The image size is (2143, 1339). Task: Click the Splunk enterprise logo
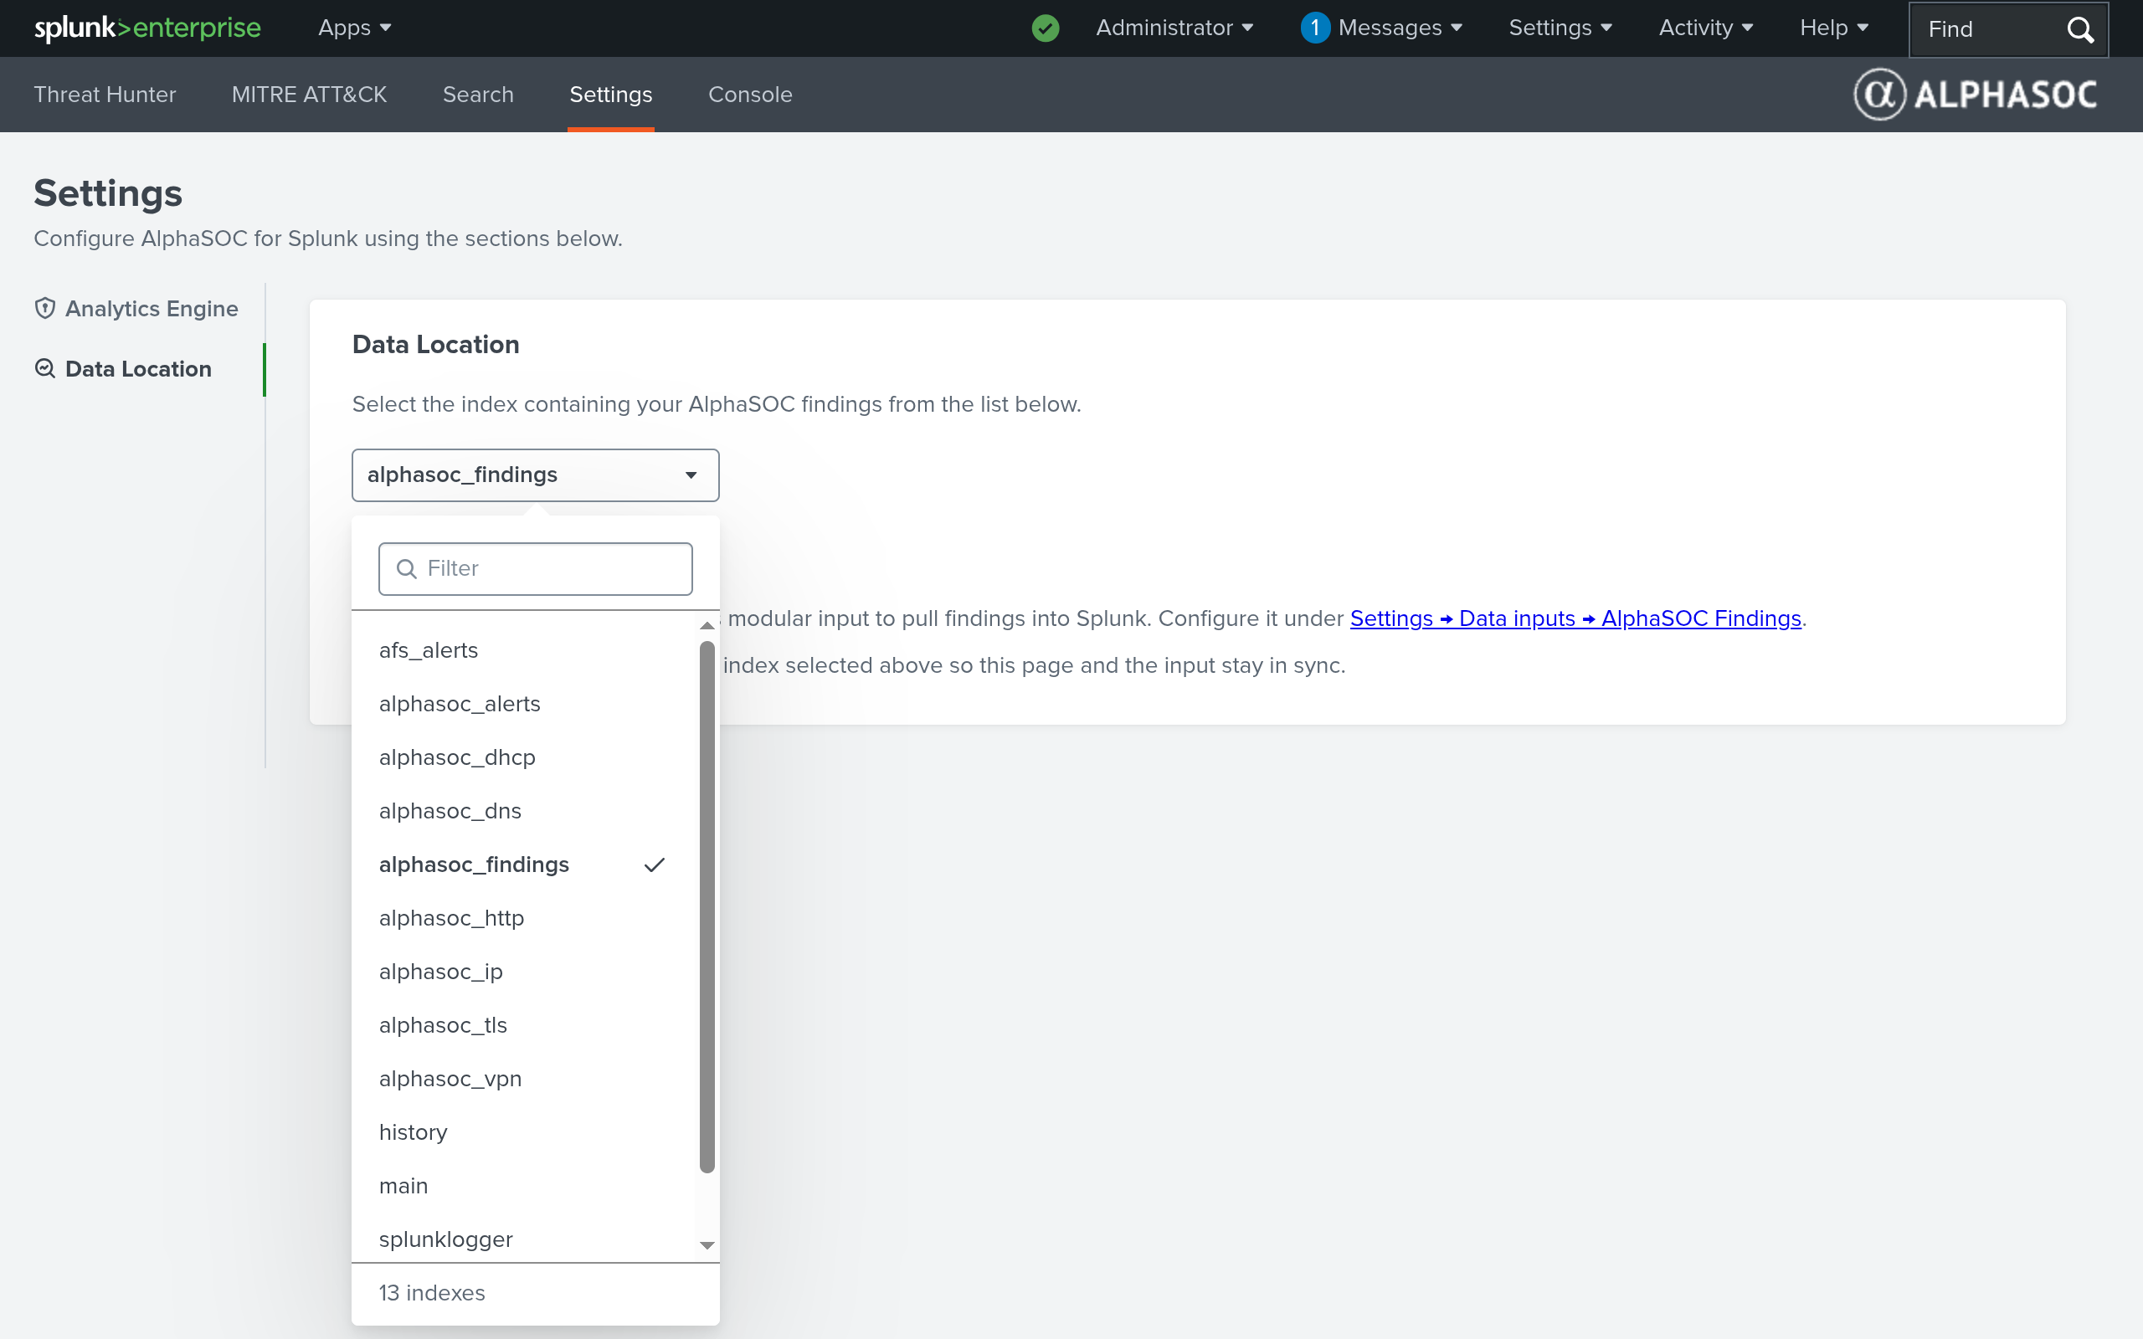click(x=147, y=28)
